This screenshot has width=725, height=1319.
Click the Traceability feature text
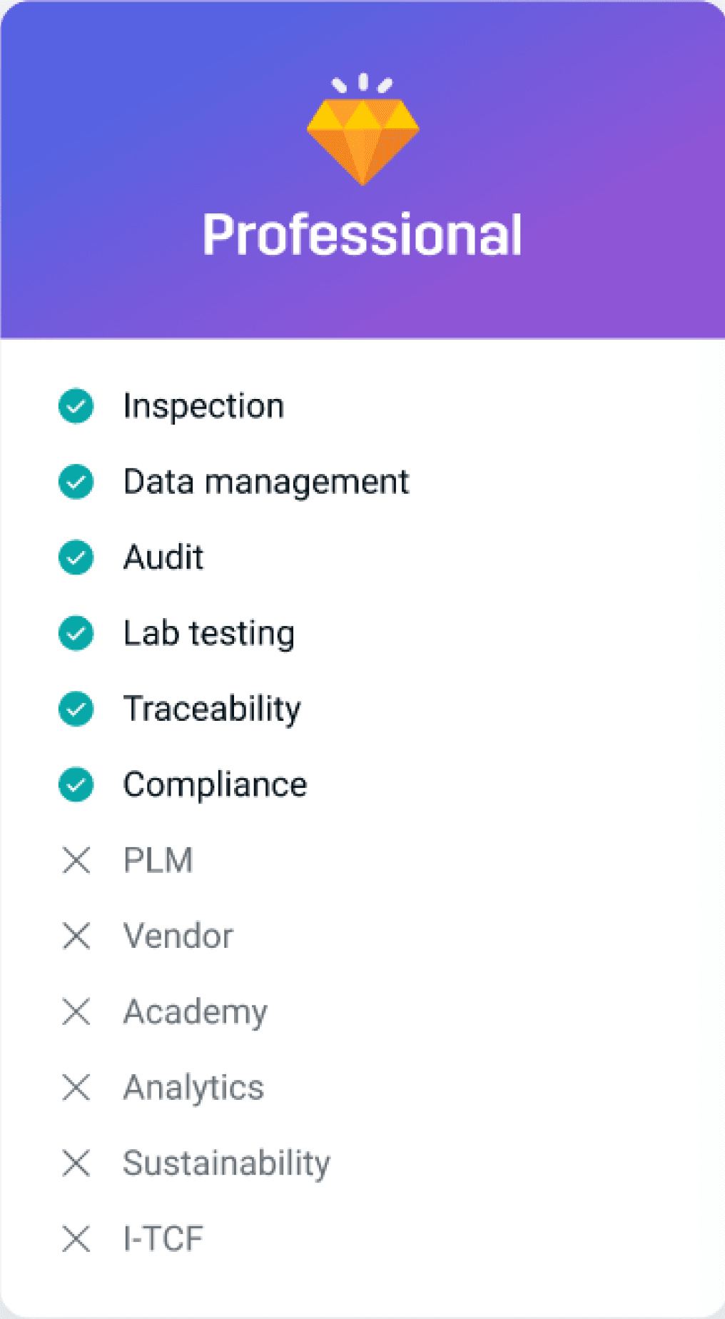point(212,709)
